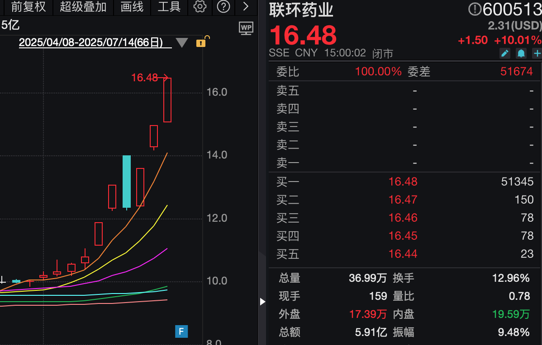The image size is (542, 345).
Task: Click 买五 bid price 16.44
Action: point(403,254)
